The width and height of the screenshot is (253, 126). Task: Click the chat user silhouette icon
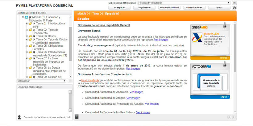19,117
